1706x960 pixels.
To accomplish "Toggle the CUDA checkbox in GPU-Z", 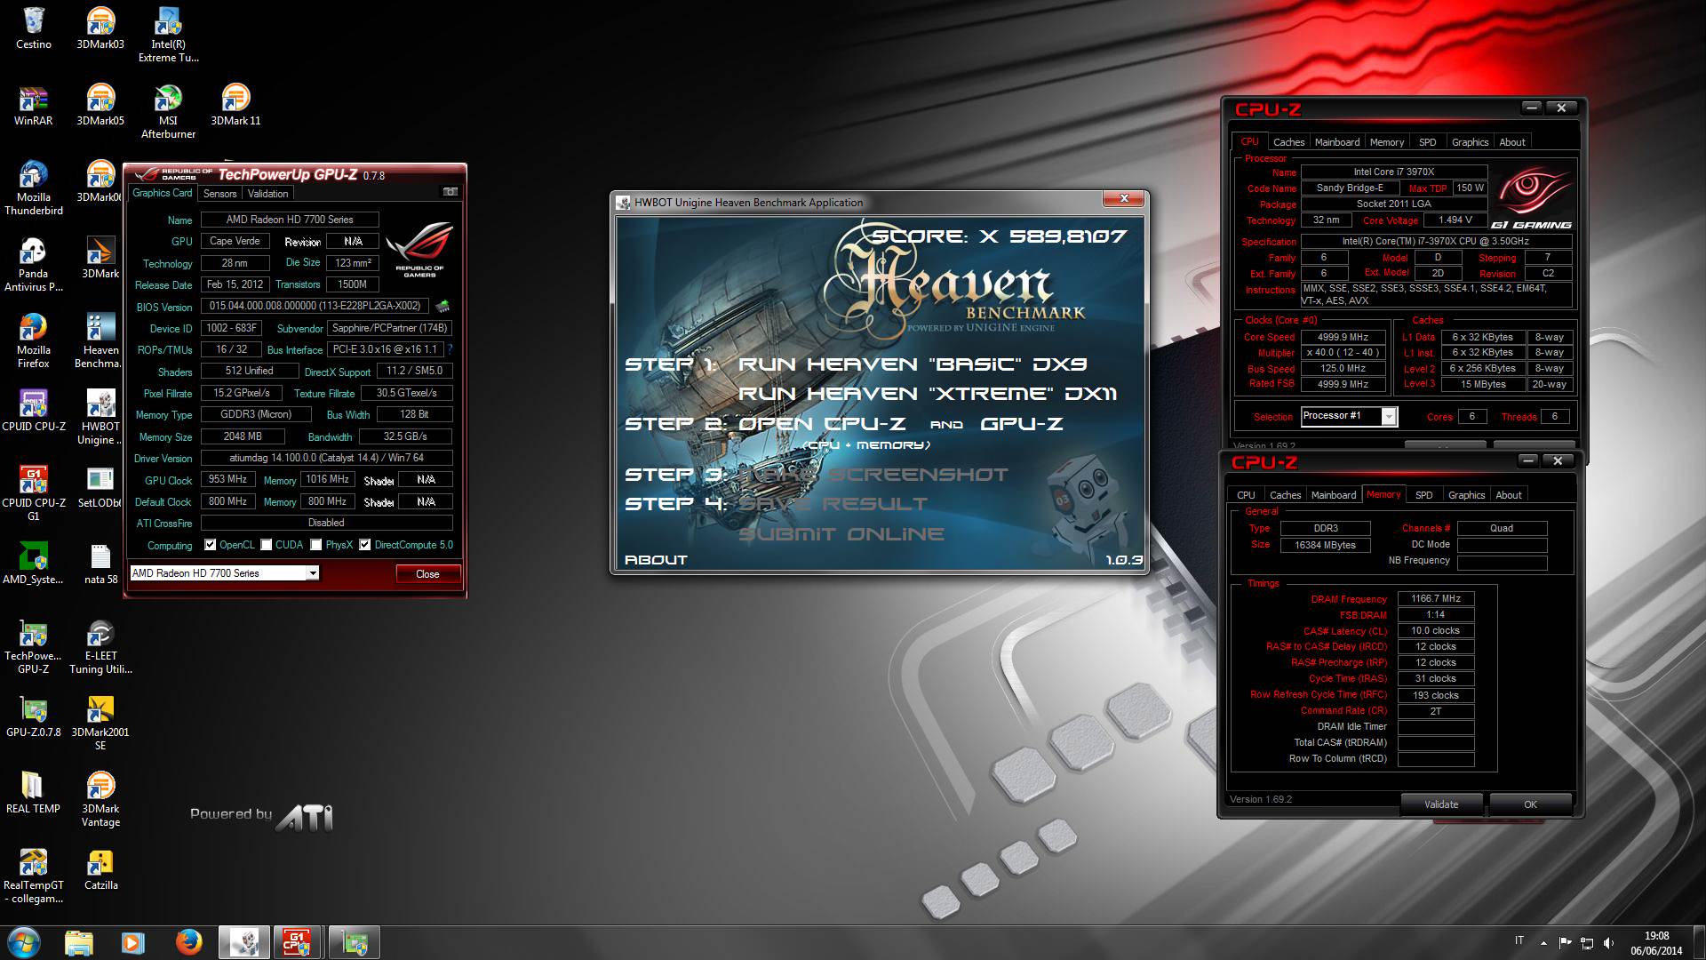I will click(266, 545).
